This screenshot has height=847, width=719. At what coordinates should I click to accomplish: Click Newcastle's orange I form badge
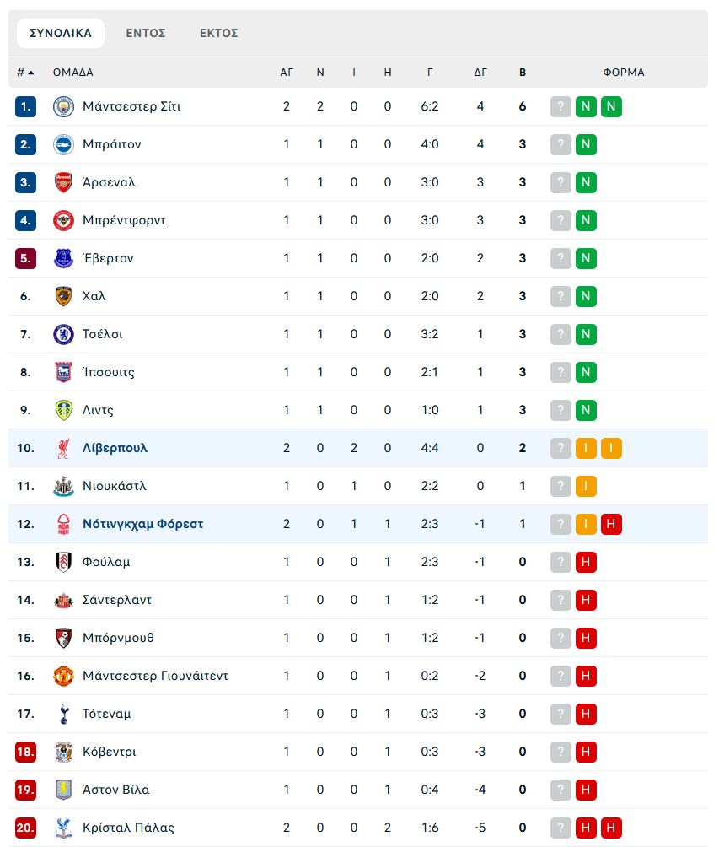(586, 486)
